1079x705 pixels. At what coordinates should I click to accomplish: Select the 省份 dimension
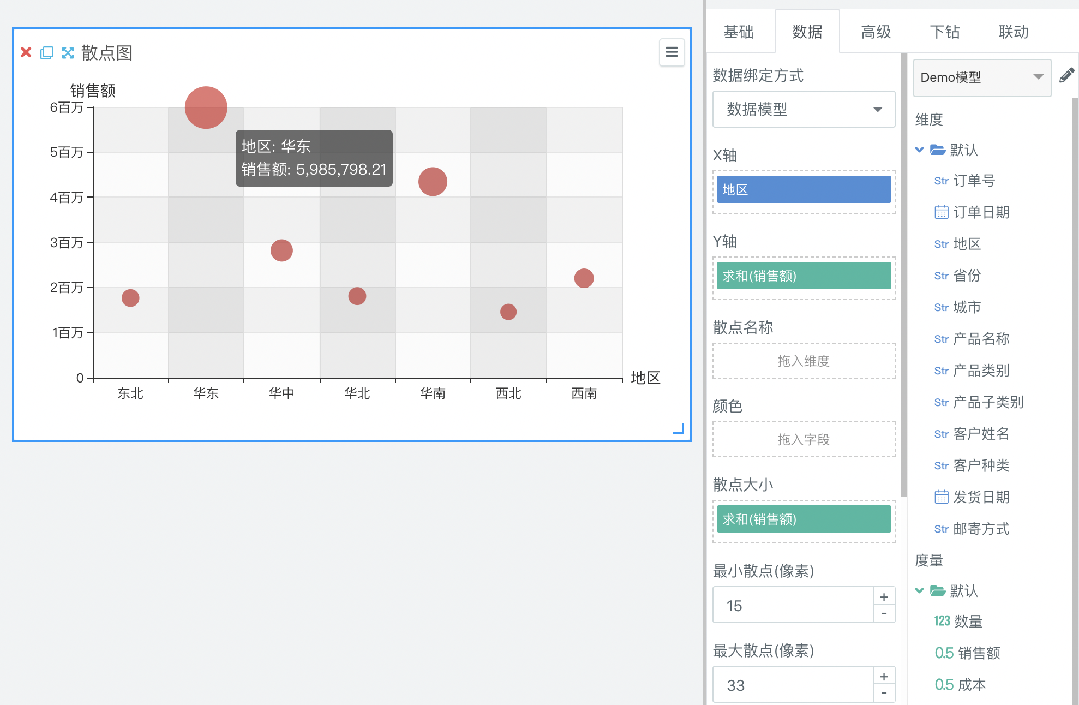[x=967, y=276]
